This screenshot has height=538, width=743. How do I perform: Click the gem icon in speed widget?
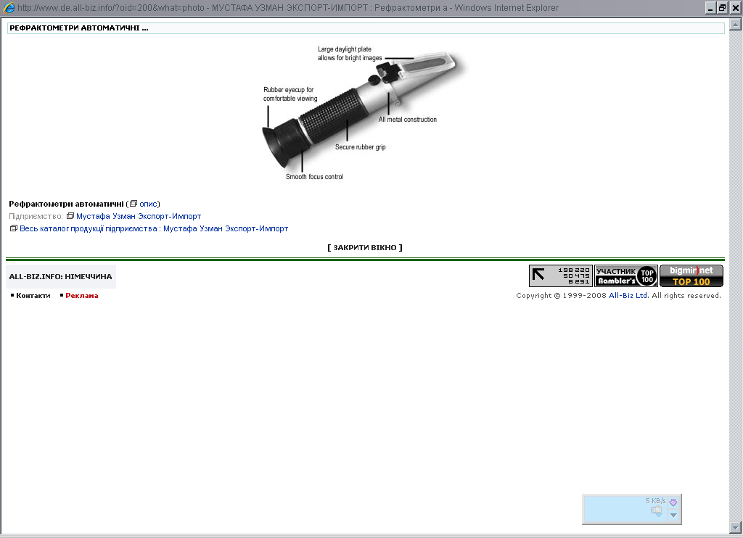tap(673, 502)
